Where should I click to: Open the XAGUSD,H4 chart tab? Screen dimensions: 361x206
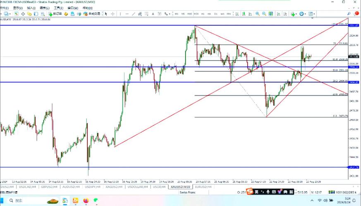pyautogui.click(x=113, y=187)
